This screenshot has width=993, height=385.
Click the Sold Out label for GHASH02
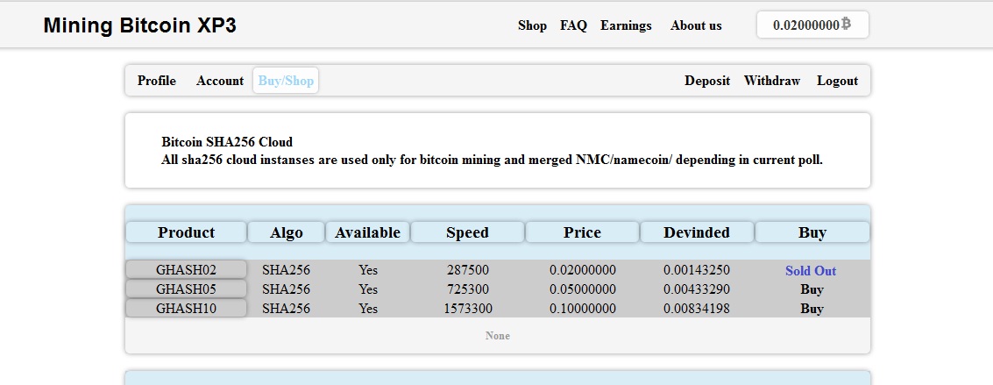tap(811, 270)
